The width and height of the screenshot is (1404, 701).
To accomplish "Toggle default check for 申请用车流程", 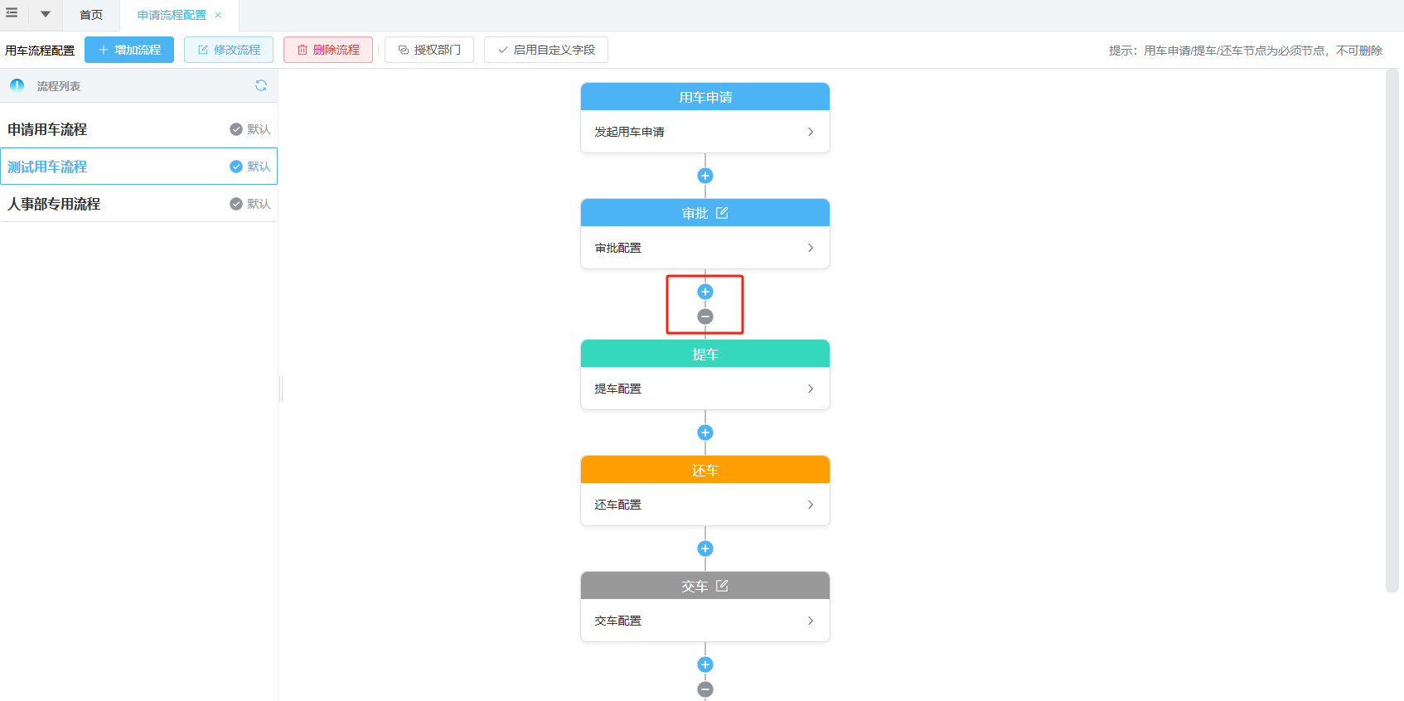I will pos(236,129).
